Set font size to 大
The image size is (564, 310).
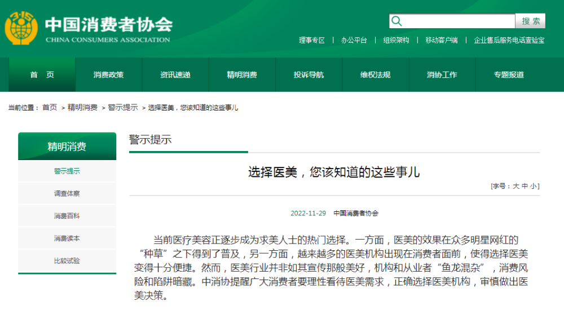[516, 187]
